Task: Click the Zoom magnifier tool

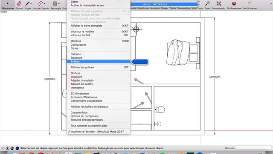Action: pyautogui.click(x=207, y=5)
